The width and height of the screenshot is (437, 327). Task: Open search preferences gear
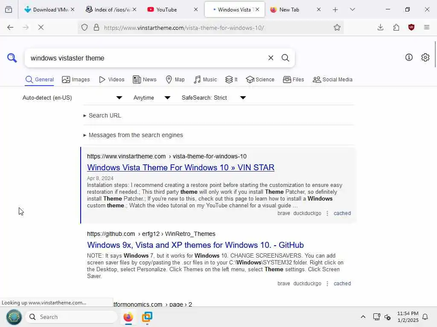click(425, 57)
